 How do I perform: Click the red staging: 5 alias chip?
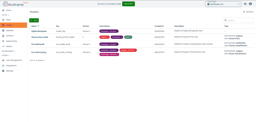point(105,37)
